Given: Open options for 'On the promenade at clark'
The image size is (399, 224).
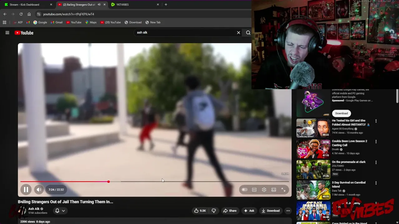Looking at the screenshot, I should tap(376, 162).
